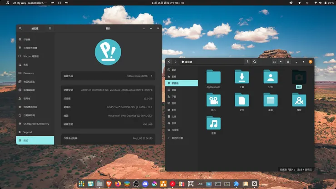Open the Settings hamburger menu
Image resolution: width=336 pixels, height=189 pixels.
(50, 29)
